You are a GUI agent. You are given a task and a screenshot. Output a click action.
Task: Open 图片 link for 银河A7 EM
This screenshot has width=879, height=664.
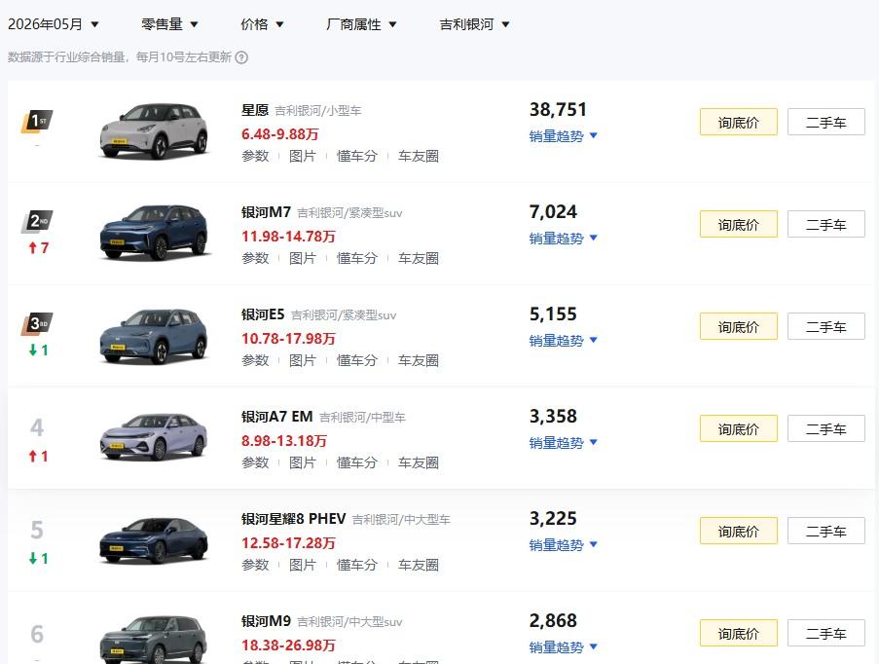302,462
